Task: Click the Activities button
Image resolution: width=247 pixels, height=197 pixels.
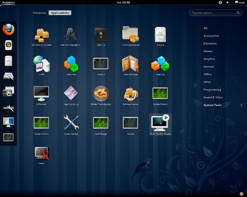Action: coord(8,2)
